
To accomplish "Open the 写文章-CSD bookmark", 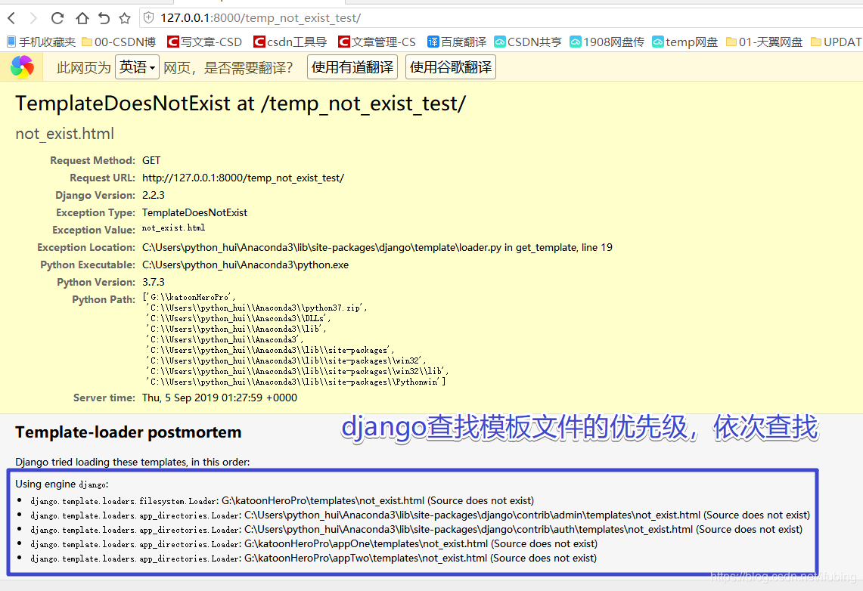I will click(x=205, y=42).
